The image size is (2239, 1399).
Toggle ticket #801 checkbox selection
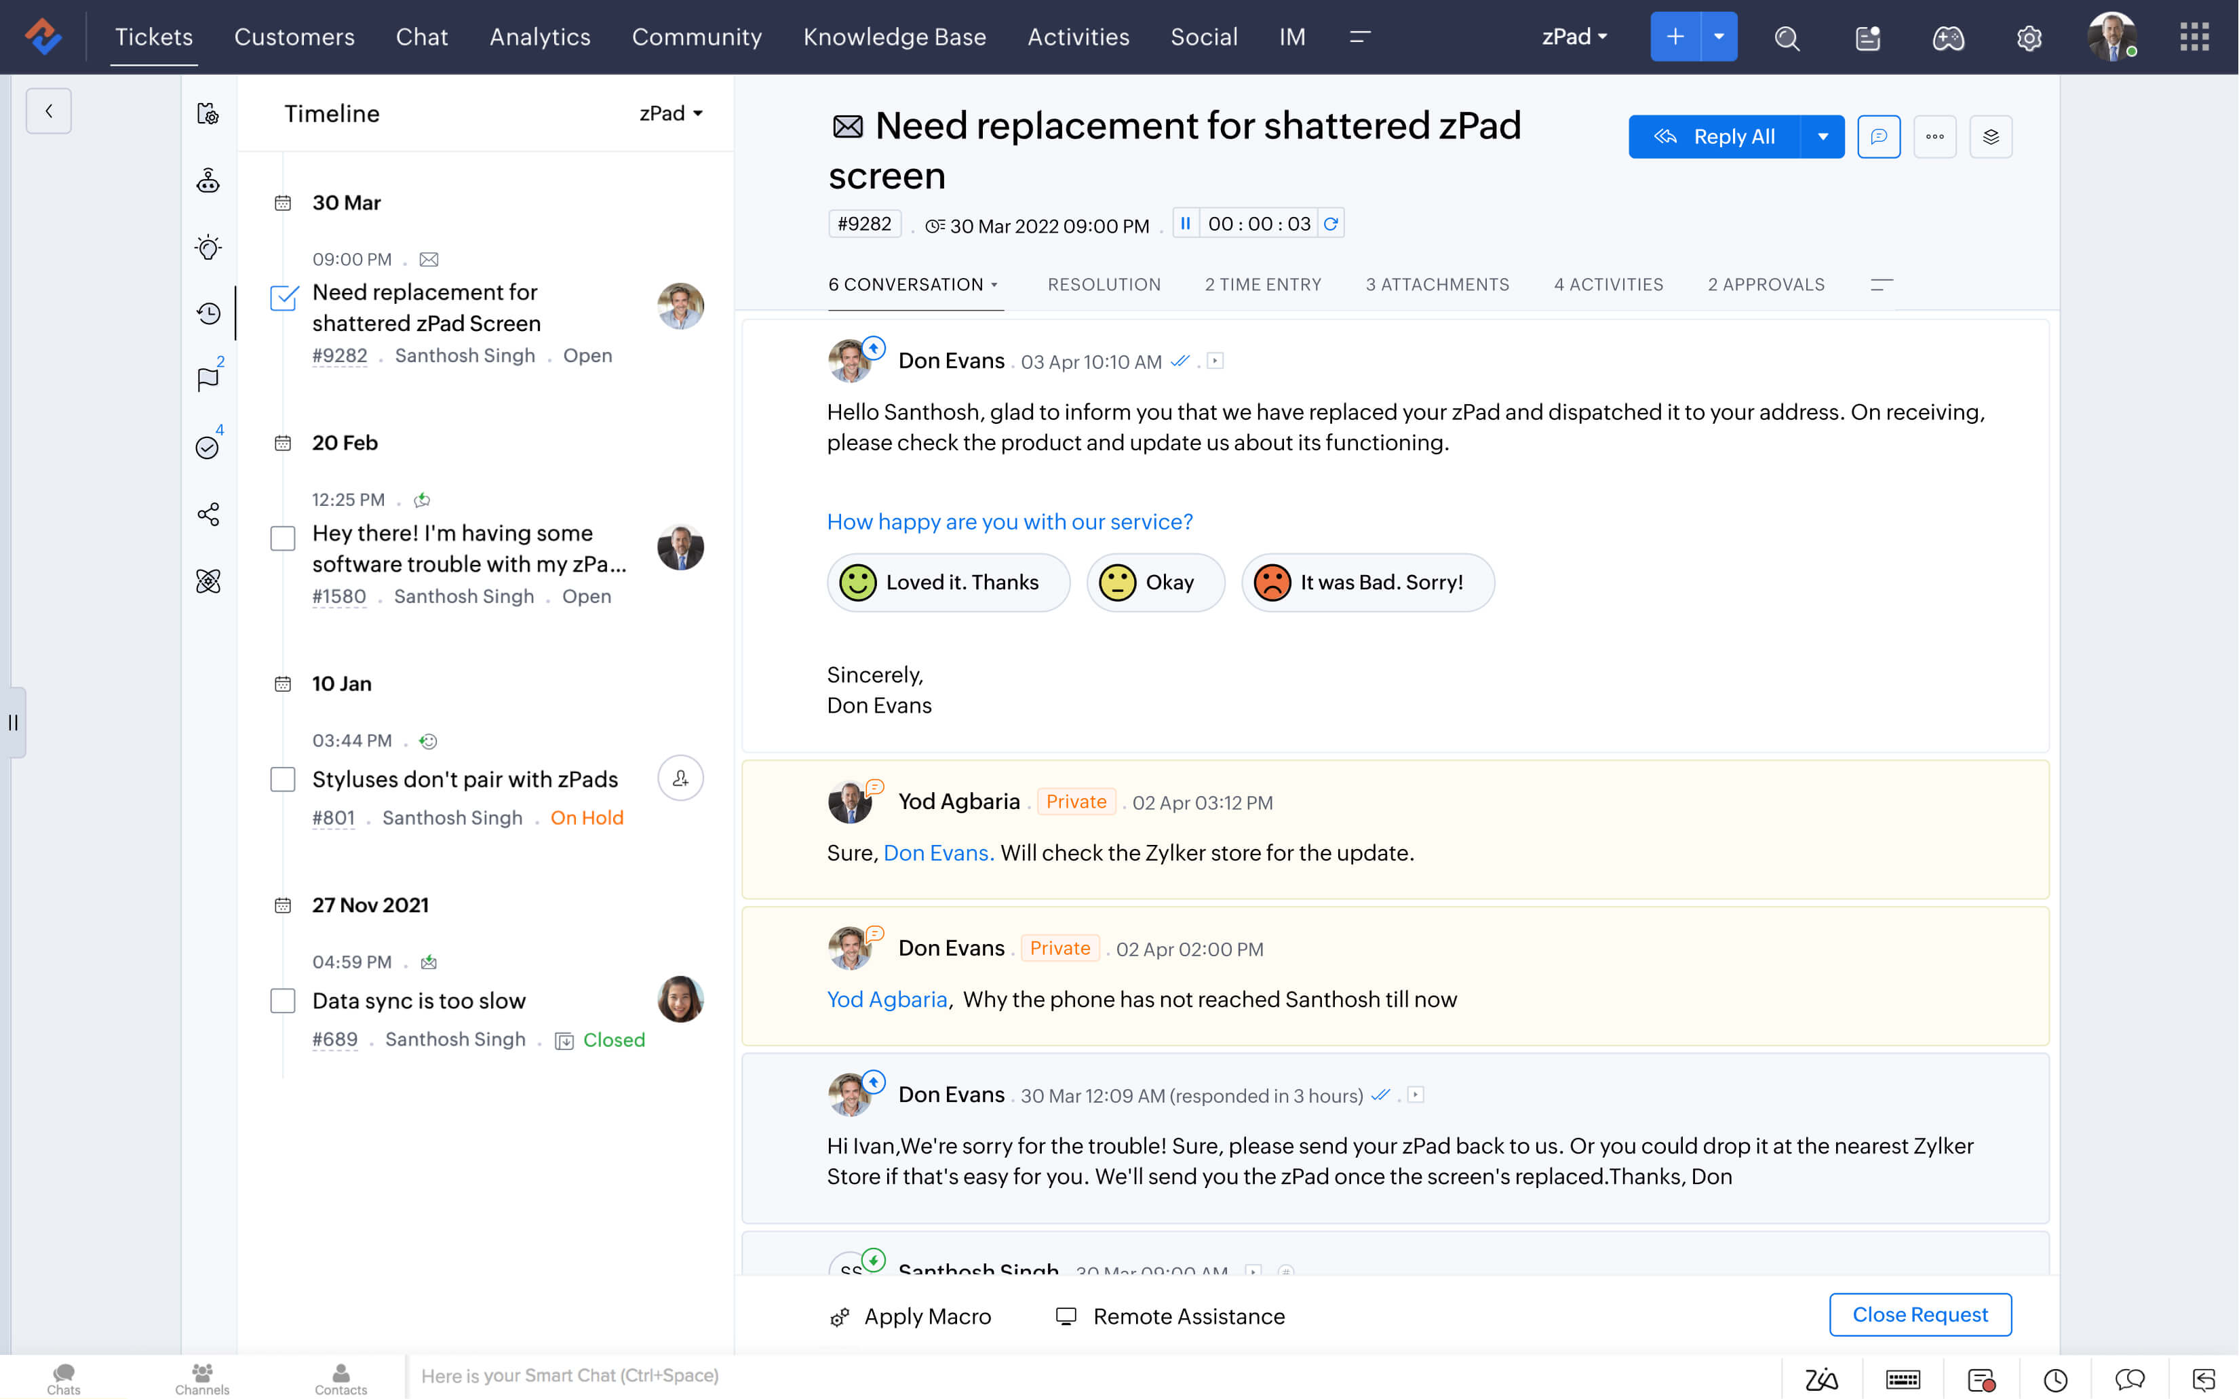(x=282, y=779)
